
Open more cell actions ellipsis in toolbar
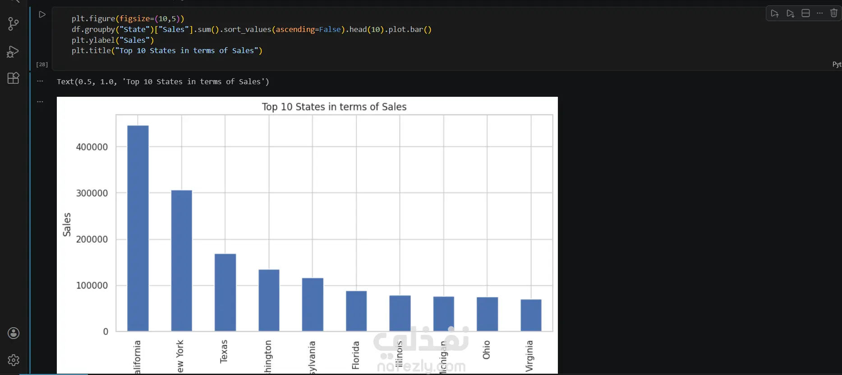coord(820,14)
